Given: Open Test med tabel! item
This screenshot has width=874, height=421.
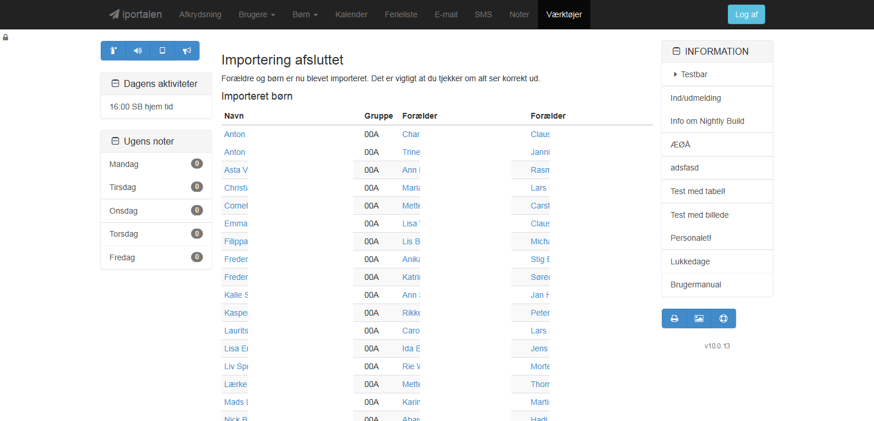Looking at the screenshot, I should coord(717,191).
